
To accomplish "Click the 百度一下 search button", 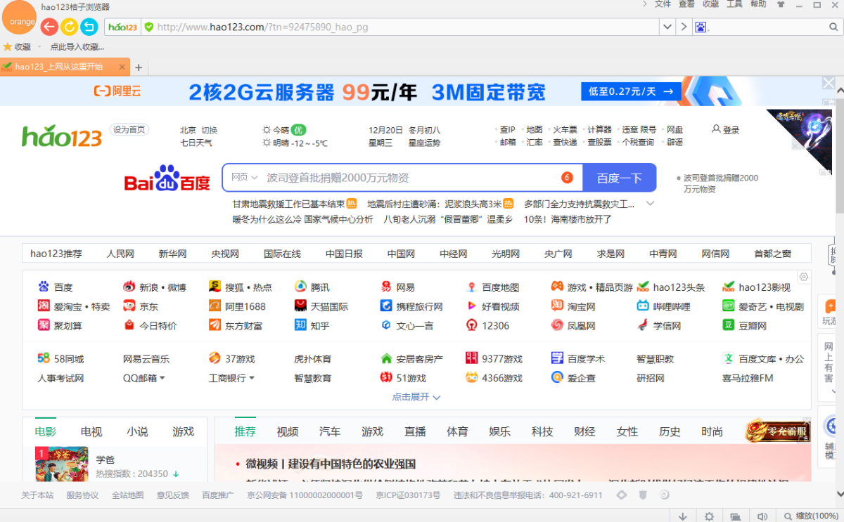I will click(619, 178).
